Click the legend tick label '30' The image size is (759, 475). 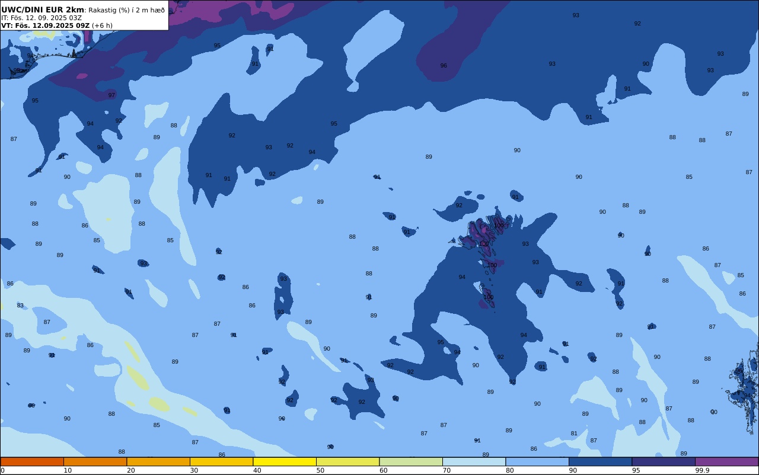[x=194, y=470]
